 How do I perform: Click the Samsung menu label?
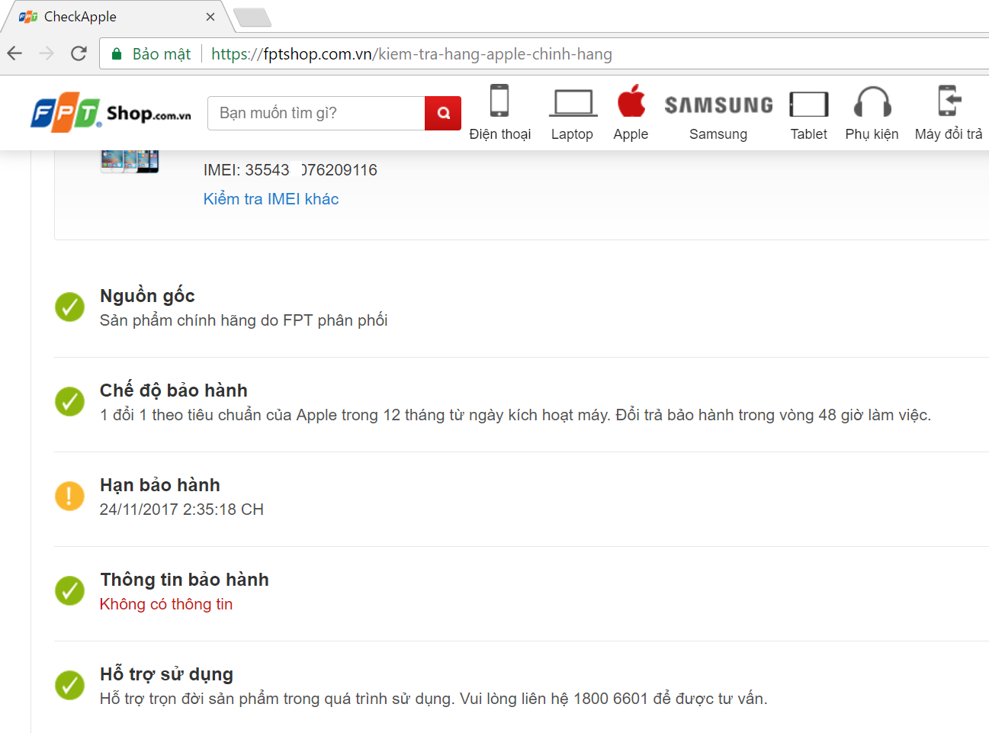[718, 134]
